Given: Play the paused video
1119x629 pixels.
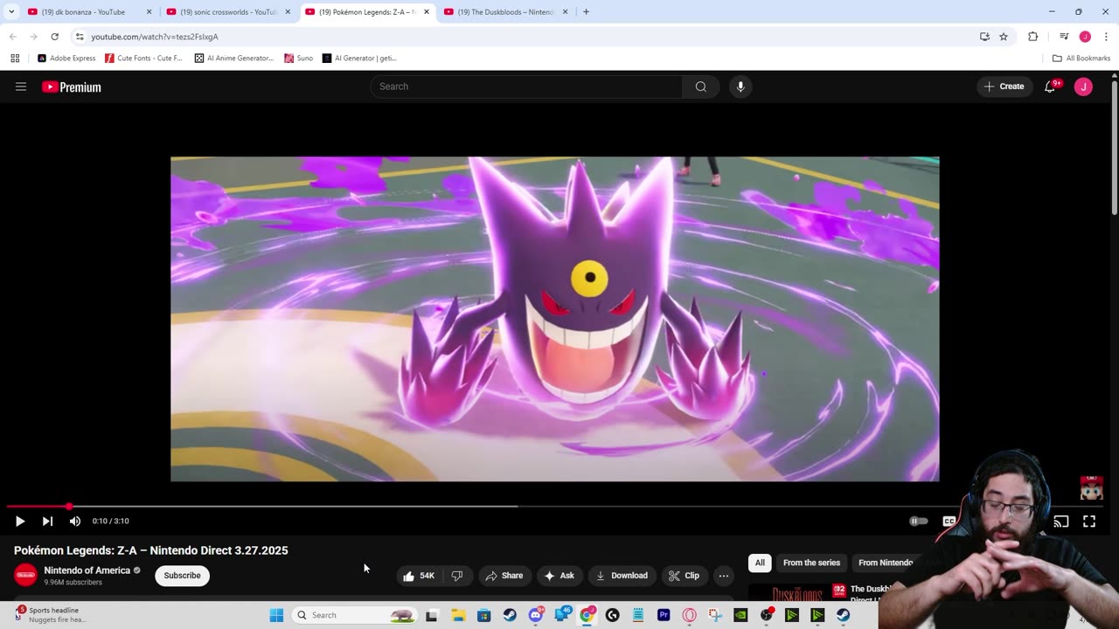Looking at the screenshot, I should [x=19, y=521].
